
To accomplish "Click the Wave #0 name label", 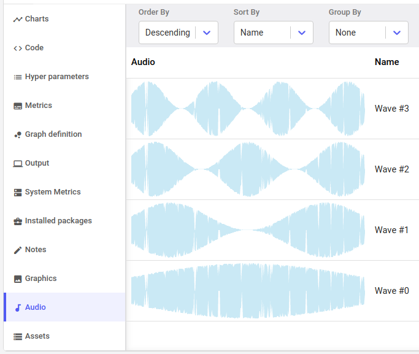I will point(392,291).
